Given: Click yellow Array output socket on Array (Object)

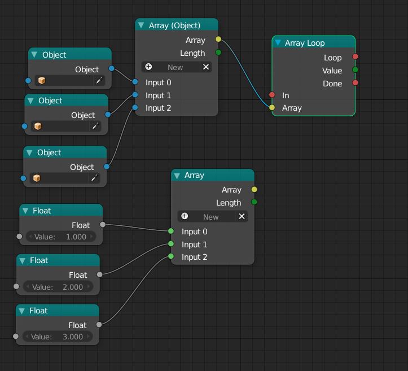Looking at the screenshot, I should point(218,40).
